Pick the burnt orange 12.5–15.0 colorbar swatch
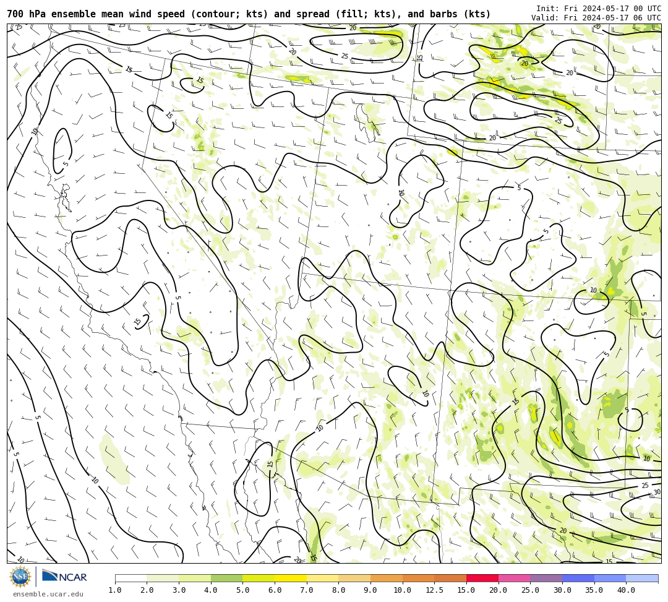 pyautogui.click(x=450, y=578)
